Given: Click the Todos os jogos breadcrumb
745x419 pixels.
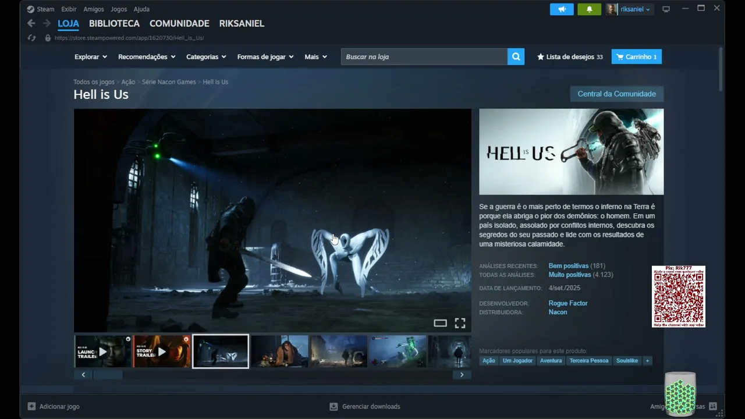Looking at the screenshot, I should coord(94,82).
